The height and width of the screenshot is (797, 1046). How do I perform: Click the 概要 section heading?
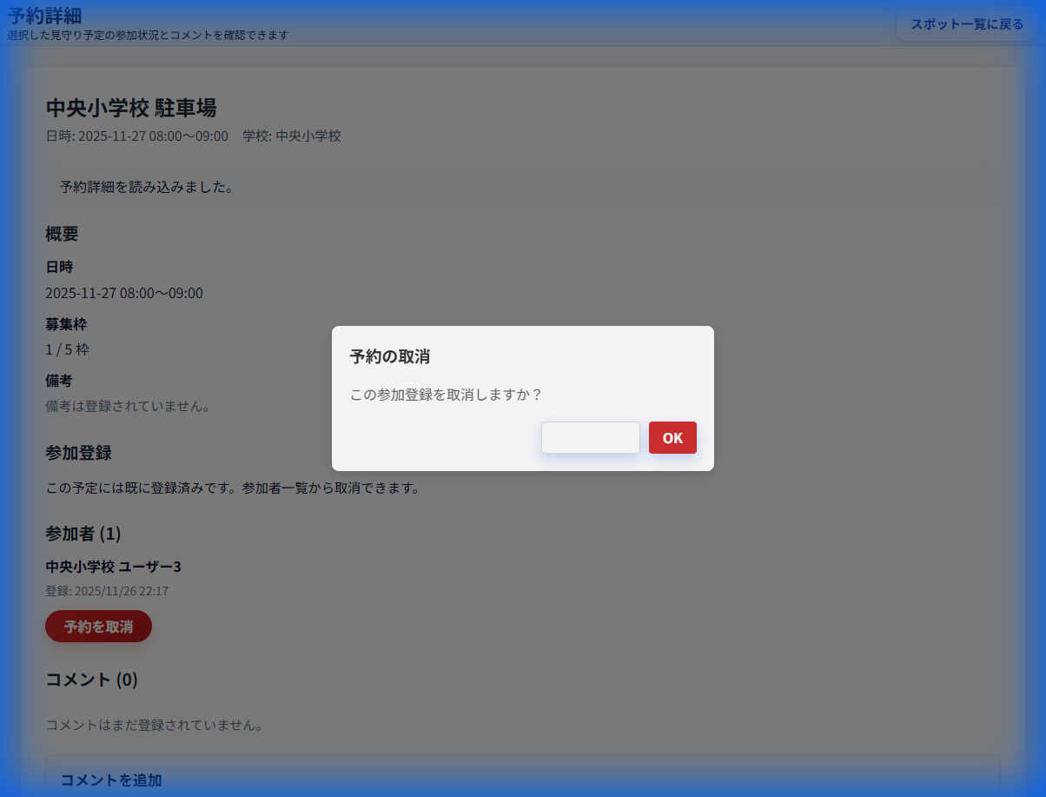coord(62,234)
